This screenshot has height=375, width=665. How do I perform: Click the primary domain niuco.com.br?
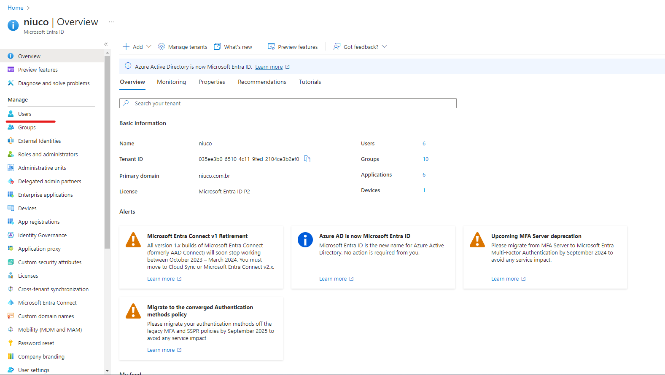click(x=214, y=176)
